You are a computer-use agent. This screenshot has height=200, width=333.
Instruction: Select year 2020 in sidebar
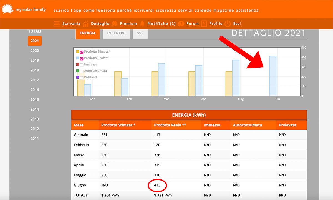coord(35,51)
